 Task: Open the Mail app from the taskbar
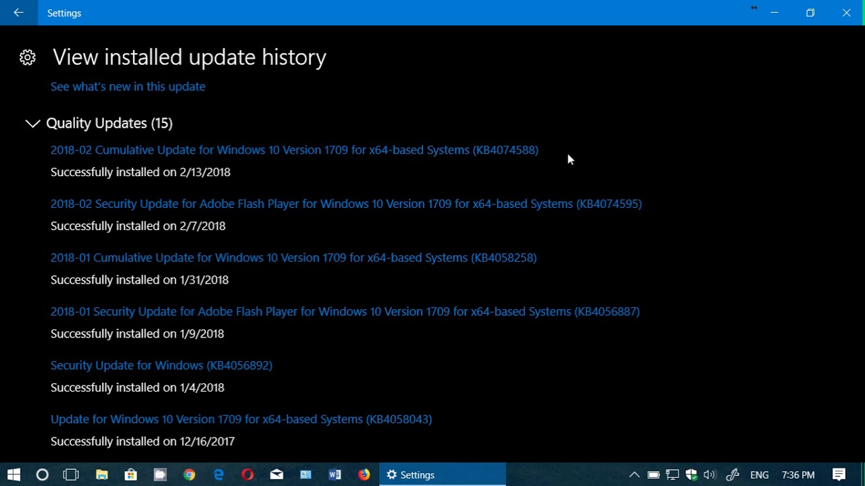click(276, 475)
